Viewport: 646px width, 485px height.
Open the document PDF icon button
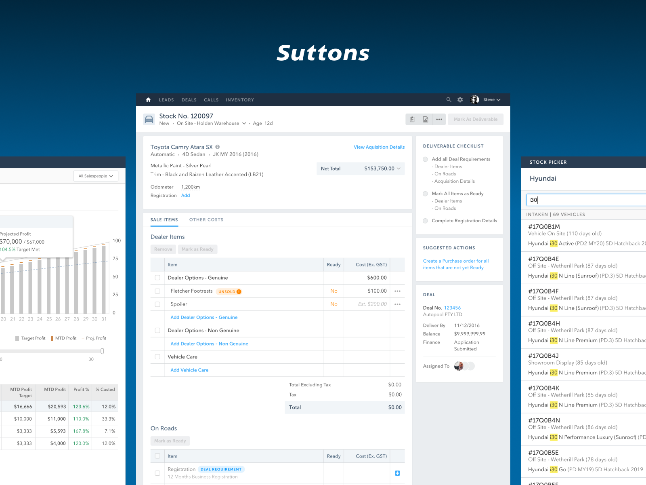pyautogui.click(x=426, y=119)
